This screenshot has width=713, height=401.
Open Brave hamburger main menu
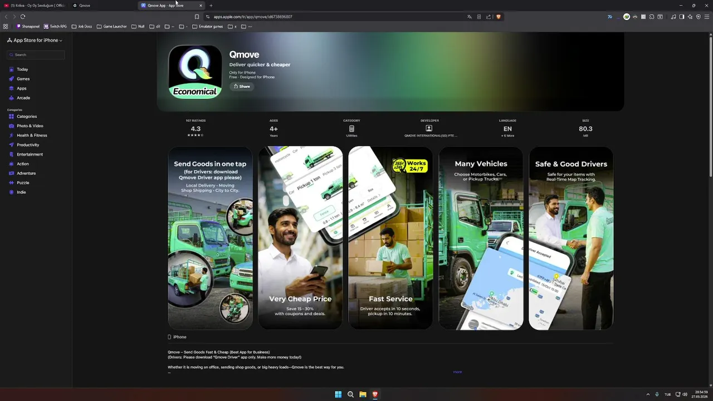click(707, 17)
